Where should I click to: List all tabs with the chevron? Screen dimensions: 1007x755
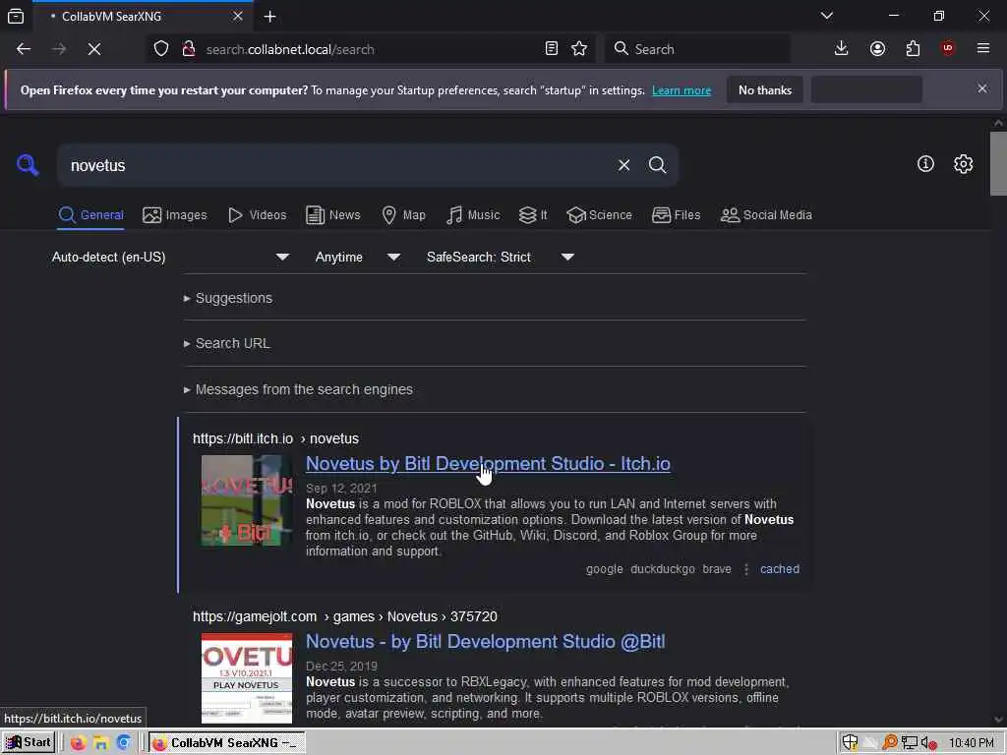click(x=827, y=16)
